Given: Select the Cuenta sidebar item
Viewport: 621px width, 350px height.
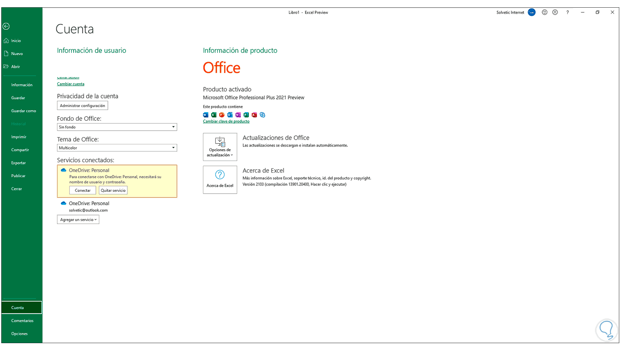Looking at the screenshot, I should point(22,308).
